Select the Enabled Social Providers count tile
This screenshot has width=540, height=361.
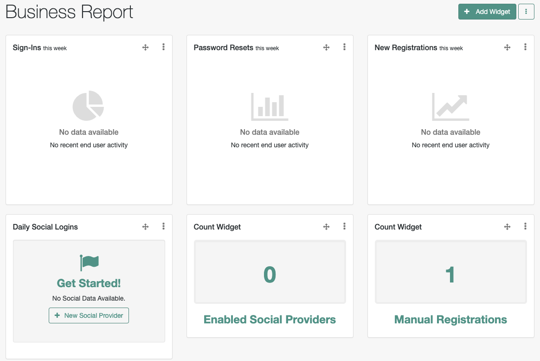point(270,272)
